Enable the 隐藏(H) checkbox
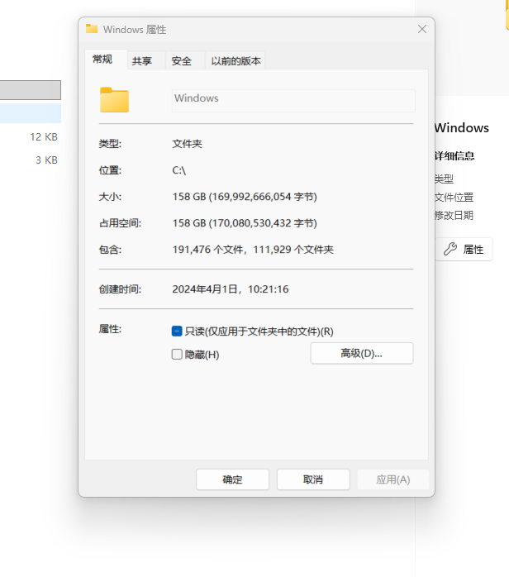The image size is (509, 577). pos(177,355)
